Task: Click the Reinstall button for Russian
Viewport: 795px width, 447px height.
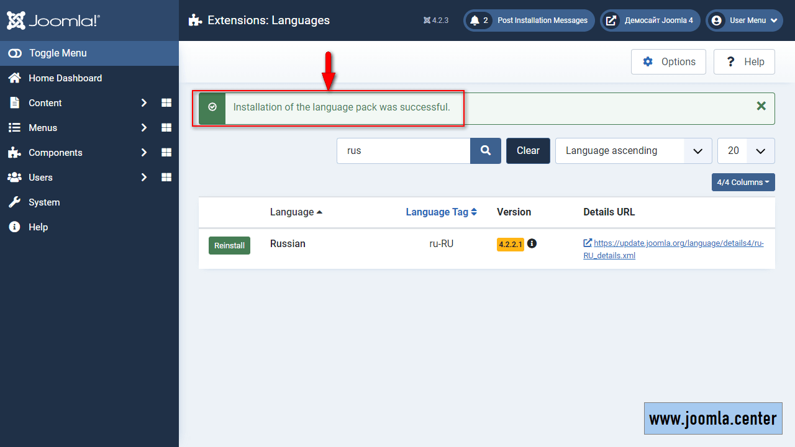Action: (229, 246)
